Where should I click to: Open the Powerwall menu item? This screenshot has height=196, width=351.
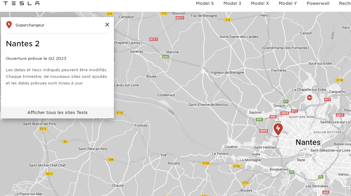click(318, 3)
